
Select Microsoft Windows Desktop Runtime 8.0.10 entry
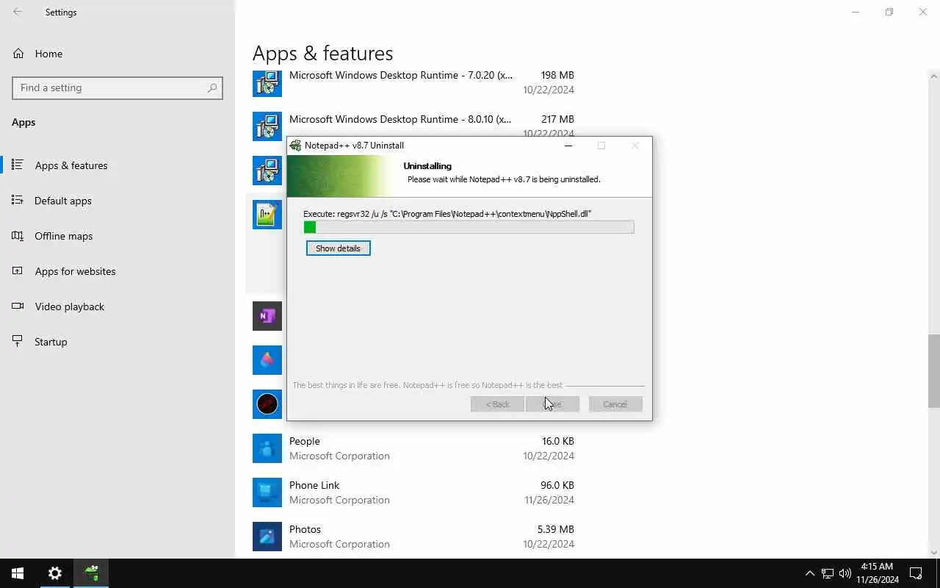click(413, 126)
